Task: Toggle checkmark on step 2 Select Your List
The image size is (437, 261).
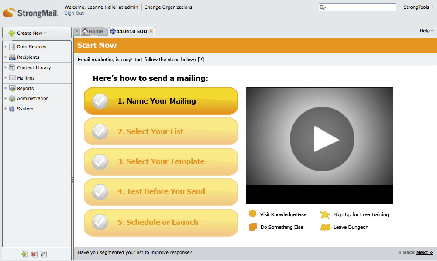Action: click(100, 131)
